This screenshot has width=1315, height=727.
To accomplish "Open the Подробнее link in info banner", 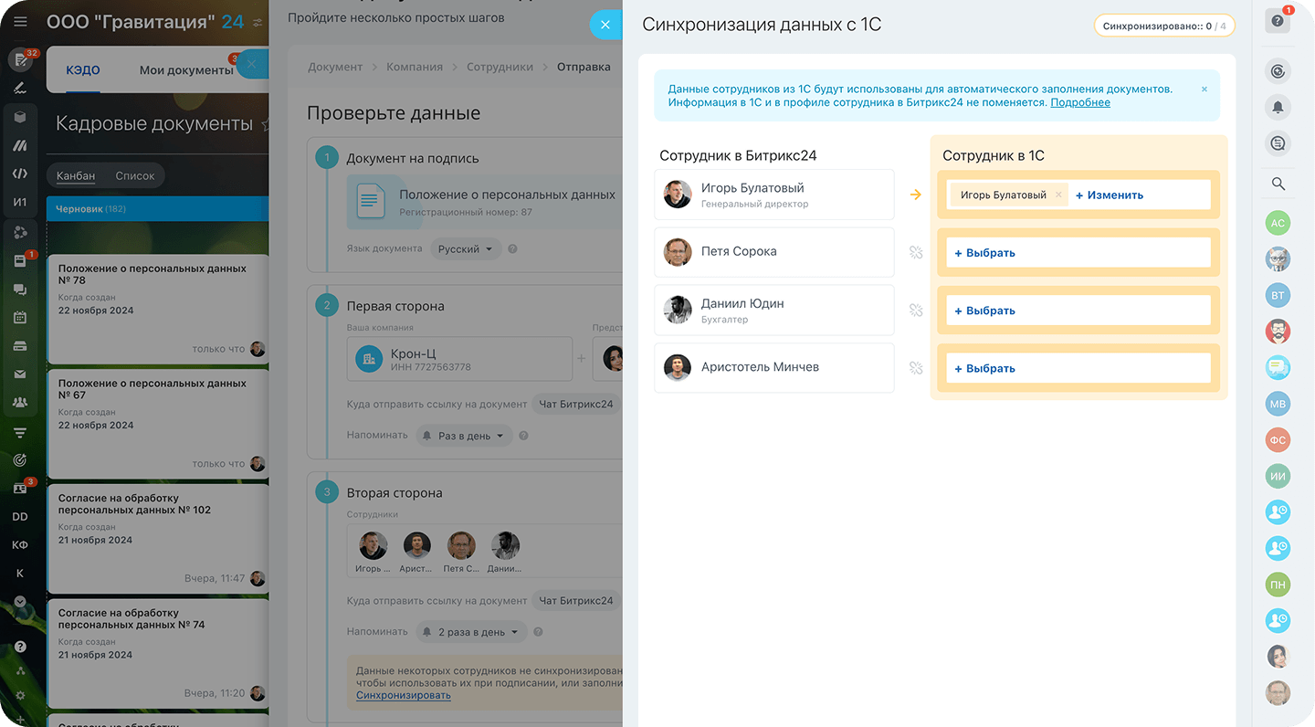I will click(x=1080, y=102).
